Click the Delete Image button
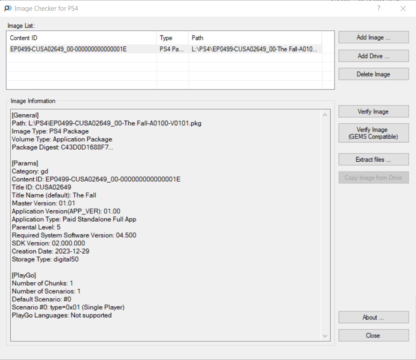 pyautogui.click(x=374, y=74)
